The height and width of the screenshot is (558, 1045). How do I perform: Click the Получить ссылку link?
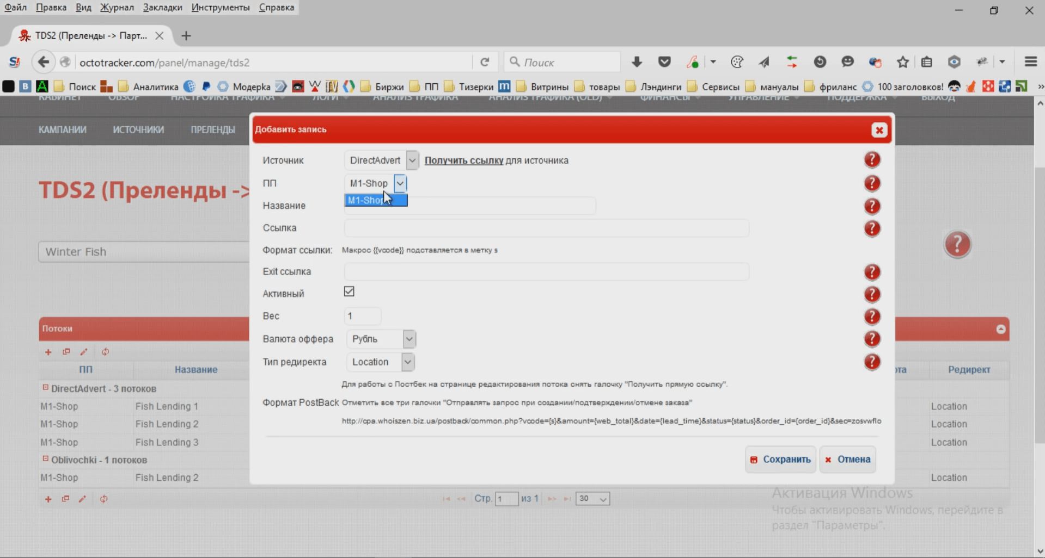click(x=463, y=160)
